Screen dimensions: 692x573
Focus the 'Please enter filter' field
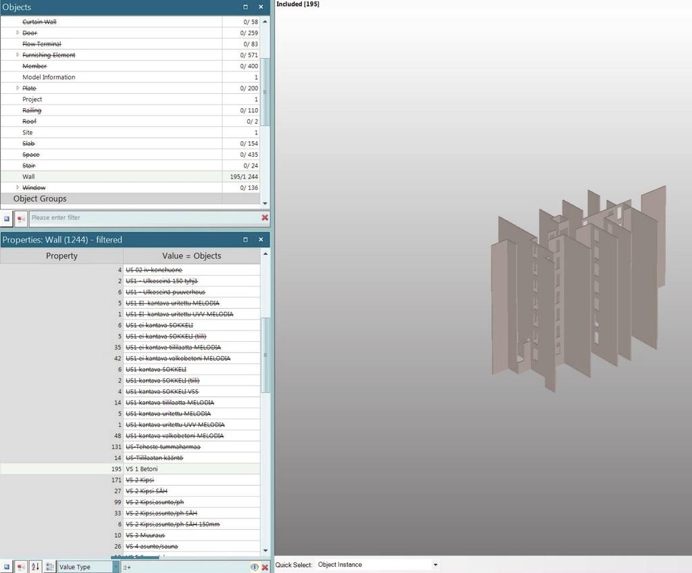coord(145,218)
